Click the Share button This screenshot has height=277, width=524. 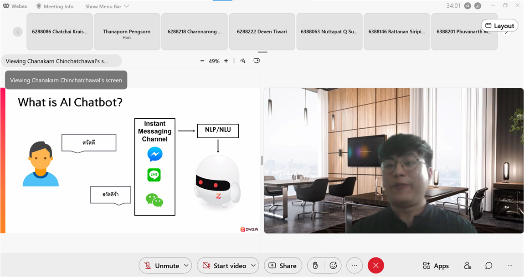coord(283,266)
